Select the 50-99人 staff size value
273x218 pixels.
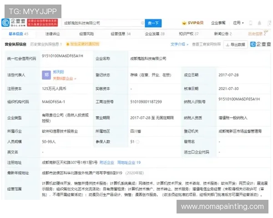pyautogui.click(x=49, y=142)
